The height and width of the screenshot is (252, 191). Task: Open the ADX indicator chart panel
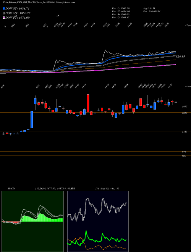(x=98, y=221)
